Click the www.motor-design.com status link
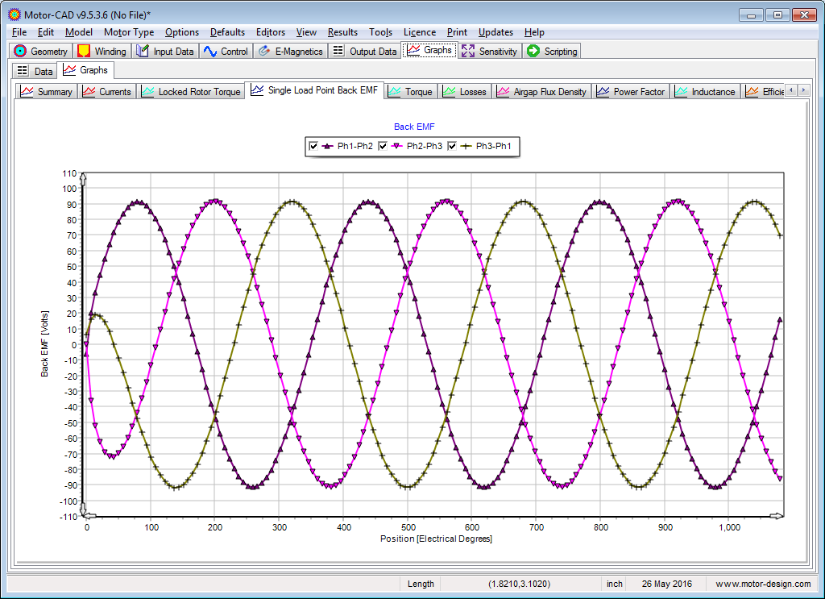This screenshot has width=825, height=599. 763,584
